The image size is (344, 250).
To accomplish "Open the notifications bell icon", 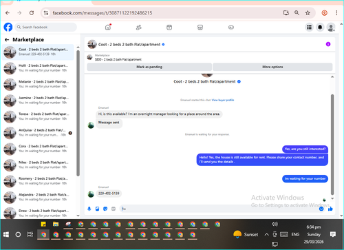I will click(320, 28).
